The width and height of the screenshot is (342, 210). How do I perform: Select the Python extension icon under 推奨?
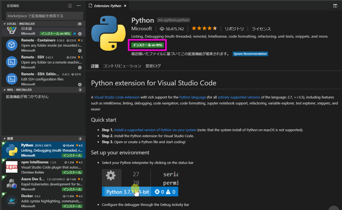tap(11, 150)
